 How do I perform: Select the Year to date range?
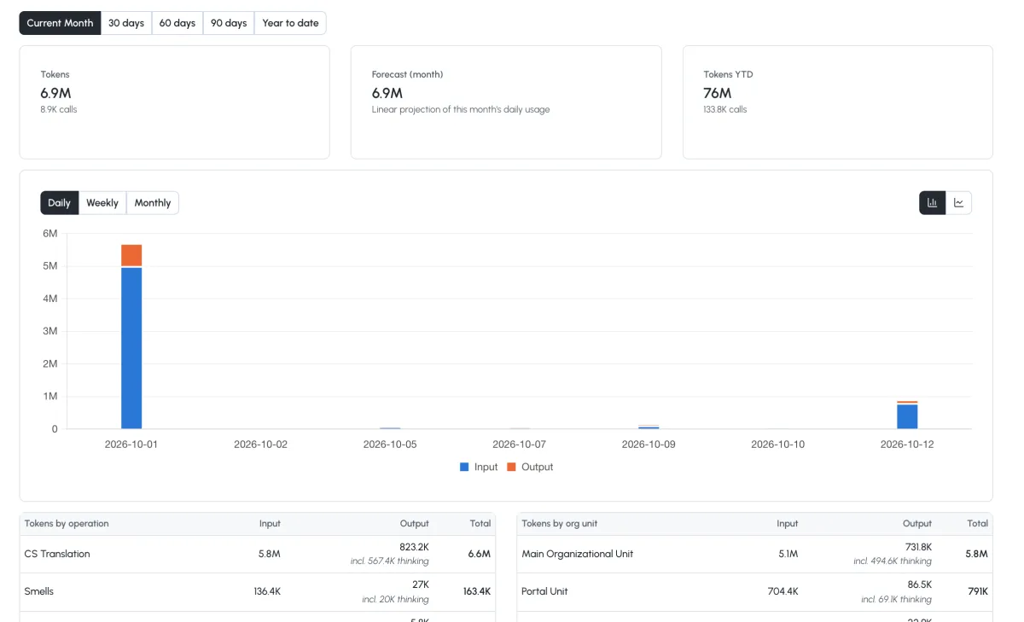pos(290,23)
